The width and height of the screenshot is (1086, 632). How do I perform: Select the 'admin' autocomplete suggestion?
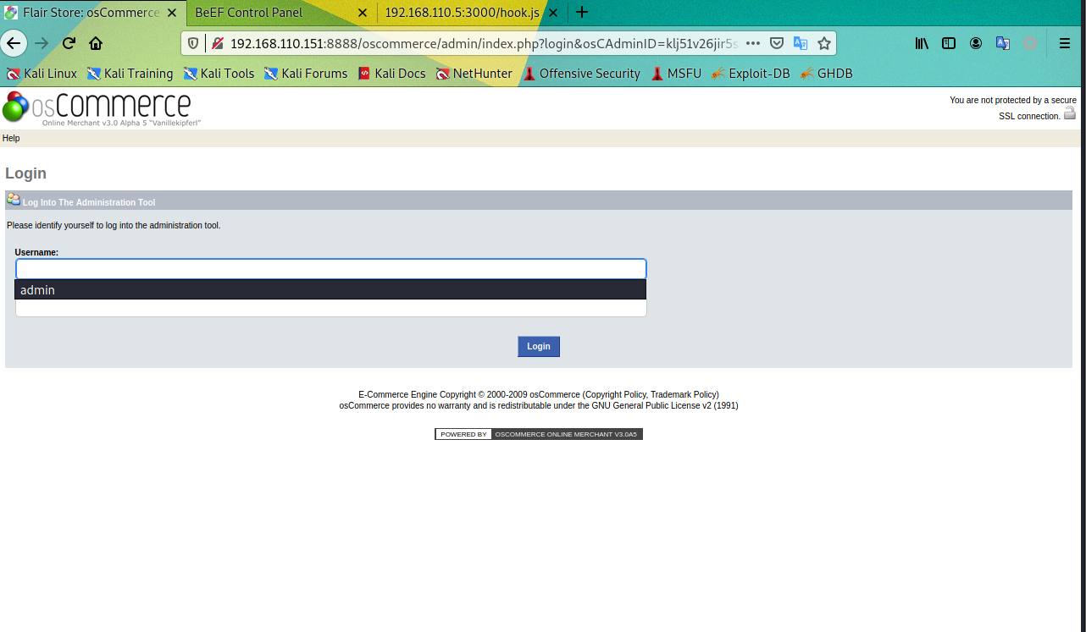click(x=330, y=289)
